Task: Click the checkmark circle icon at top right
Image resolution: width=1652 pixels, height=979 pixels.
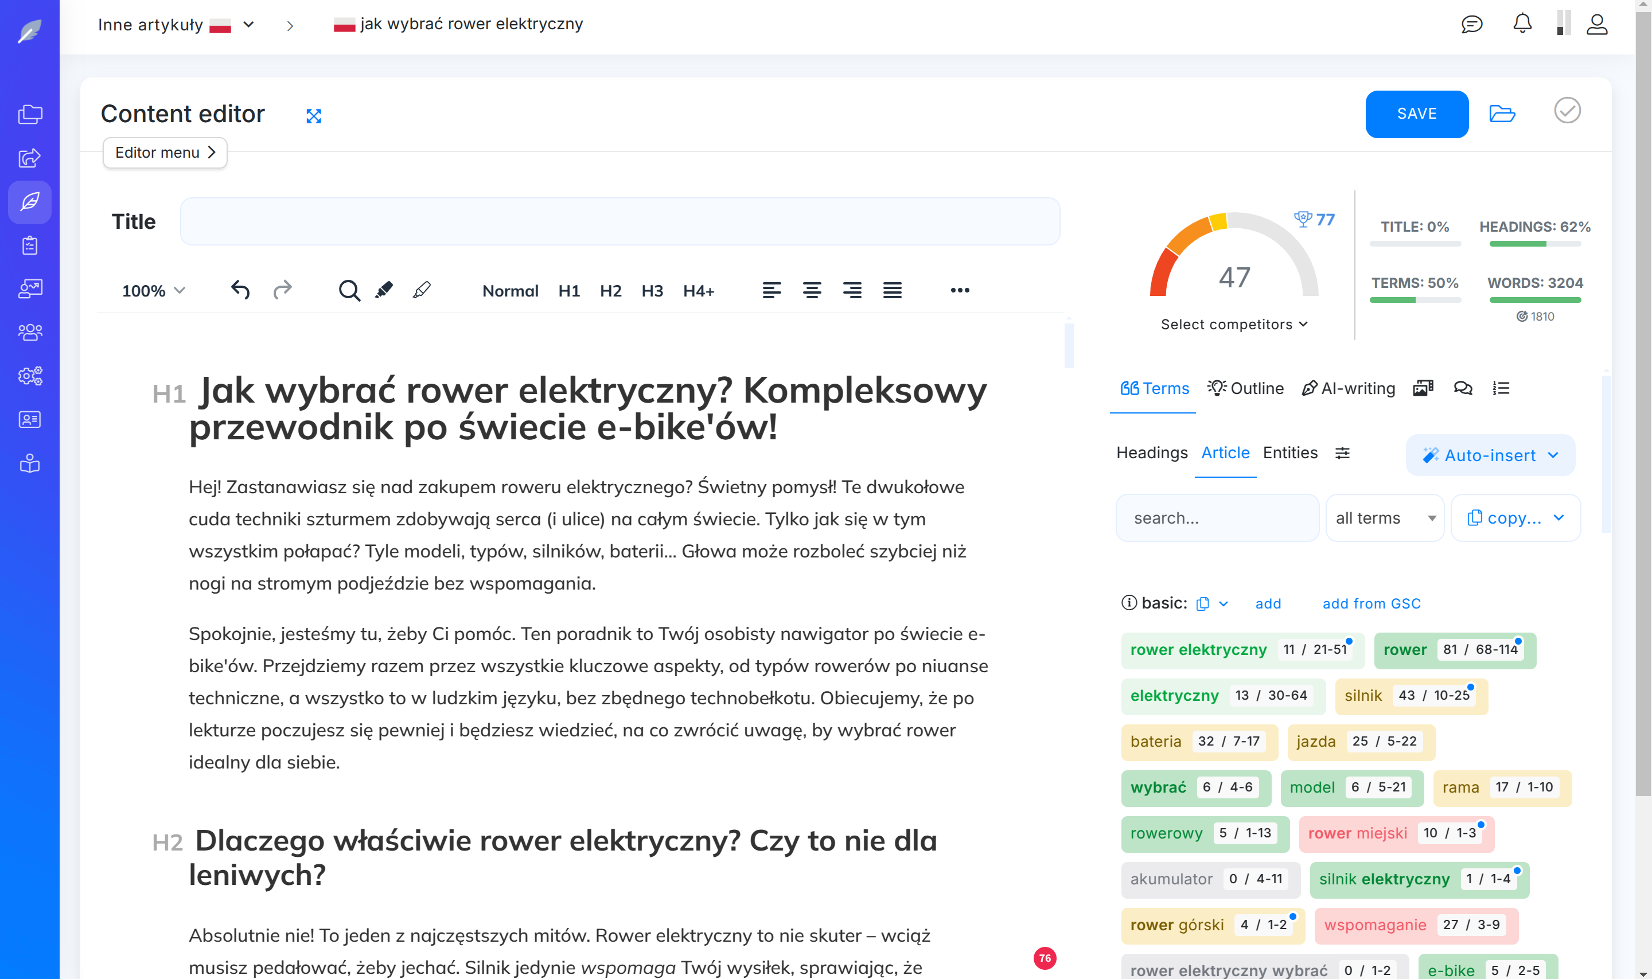Action: 1567,111
